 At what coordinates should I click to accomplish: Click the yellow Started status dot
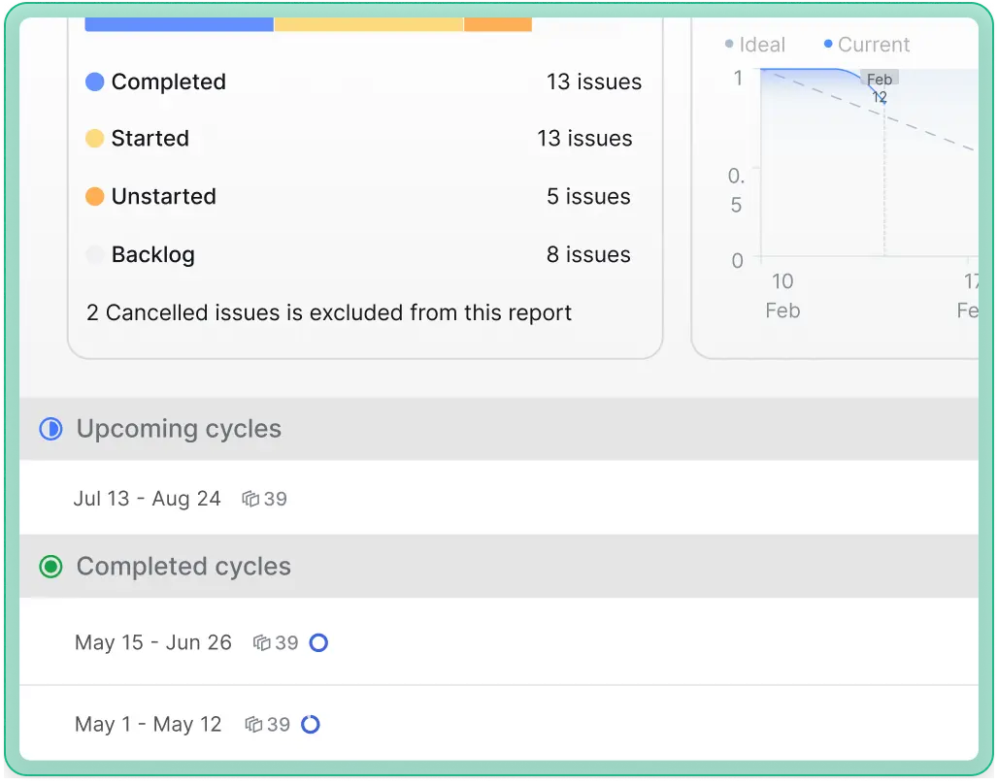click(x=95, y=139)
